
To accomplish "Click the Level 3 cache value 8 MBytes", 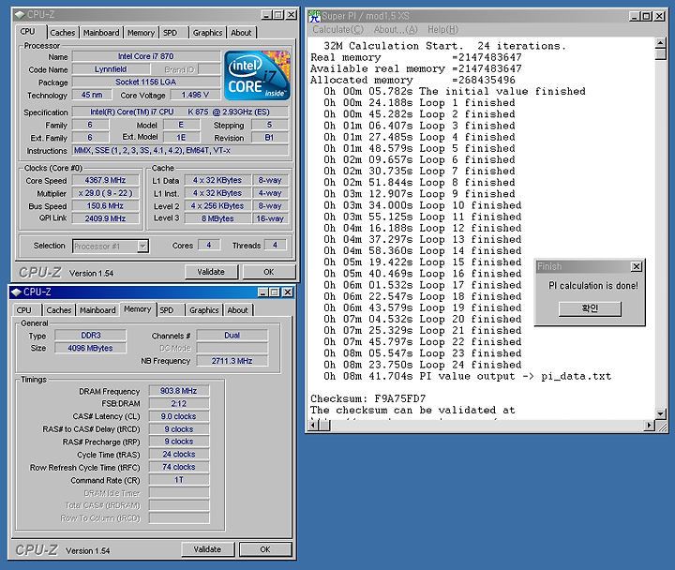I will [217, 218].
